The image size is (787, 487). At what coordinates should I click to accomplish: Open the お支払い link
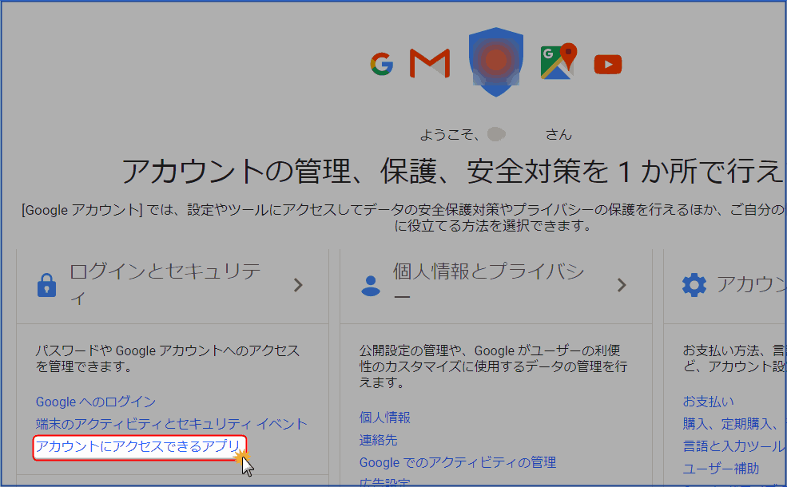click(708, 402)
